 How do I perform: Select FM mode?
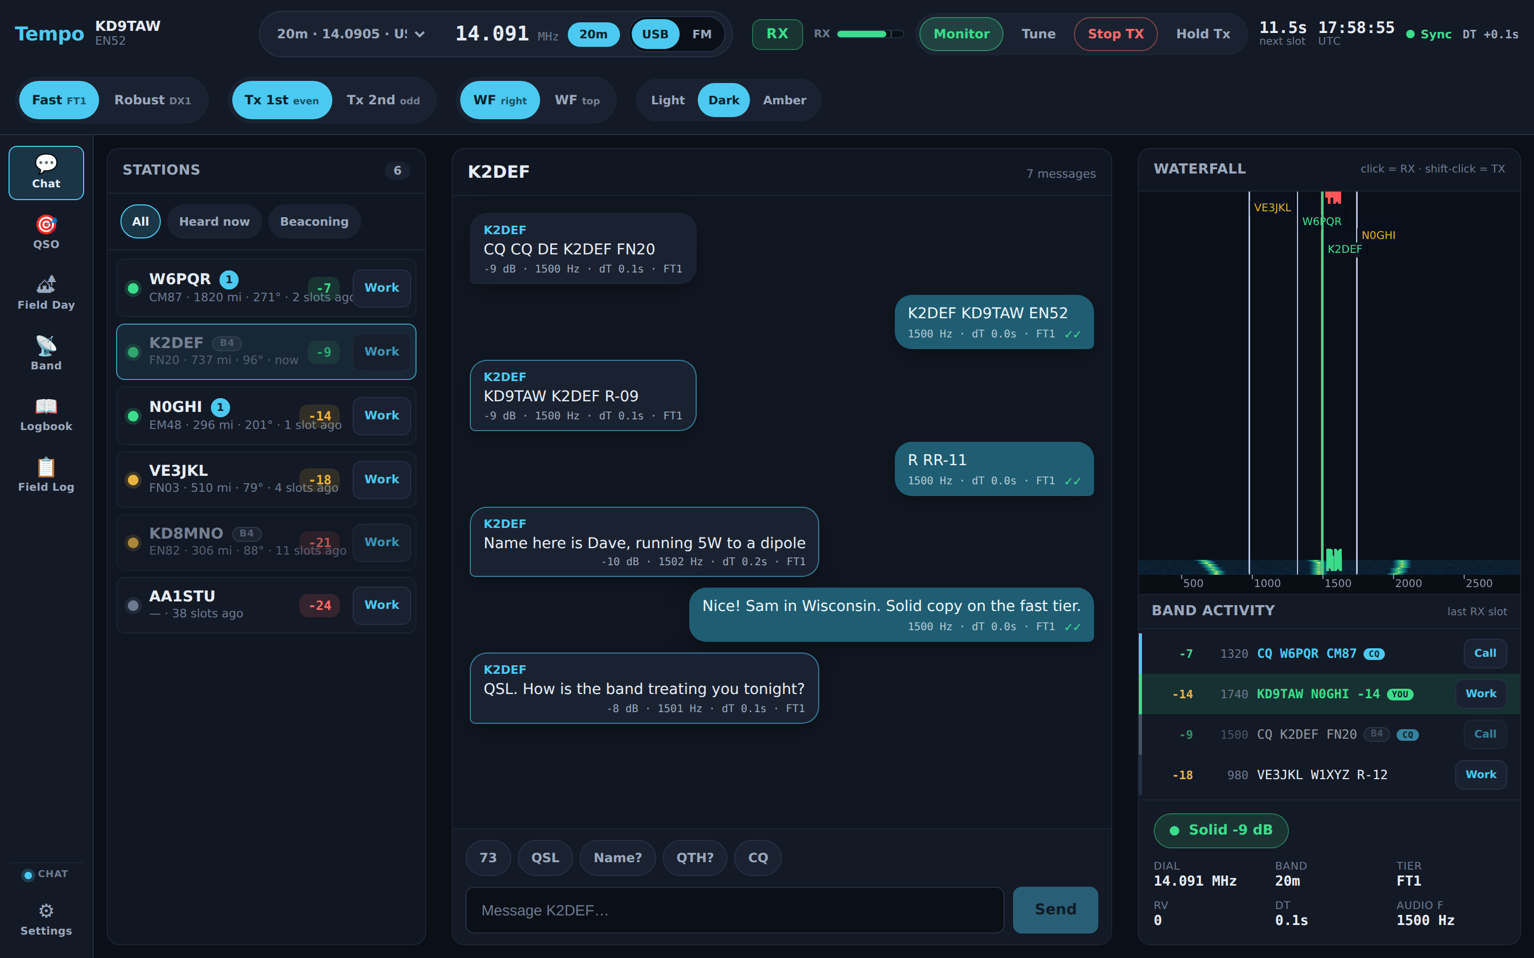tap(701, 34)
